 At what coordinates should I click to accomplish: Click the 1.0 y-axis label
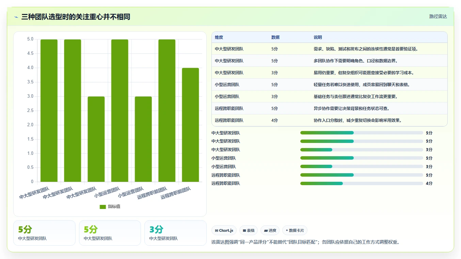[x=30, y=153]
